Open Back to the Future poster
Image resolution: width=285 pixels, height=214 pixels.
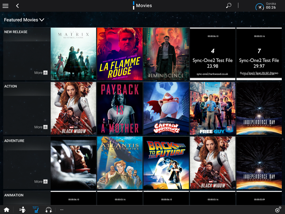[166, 163]
